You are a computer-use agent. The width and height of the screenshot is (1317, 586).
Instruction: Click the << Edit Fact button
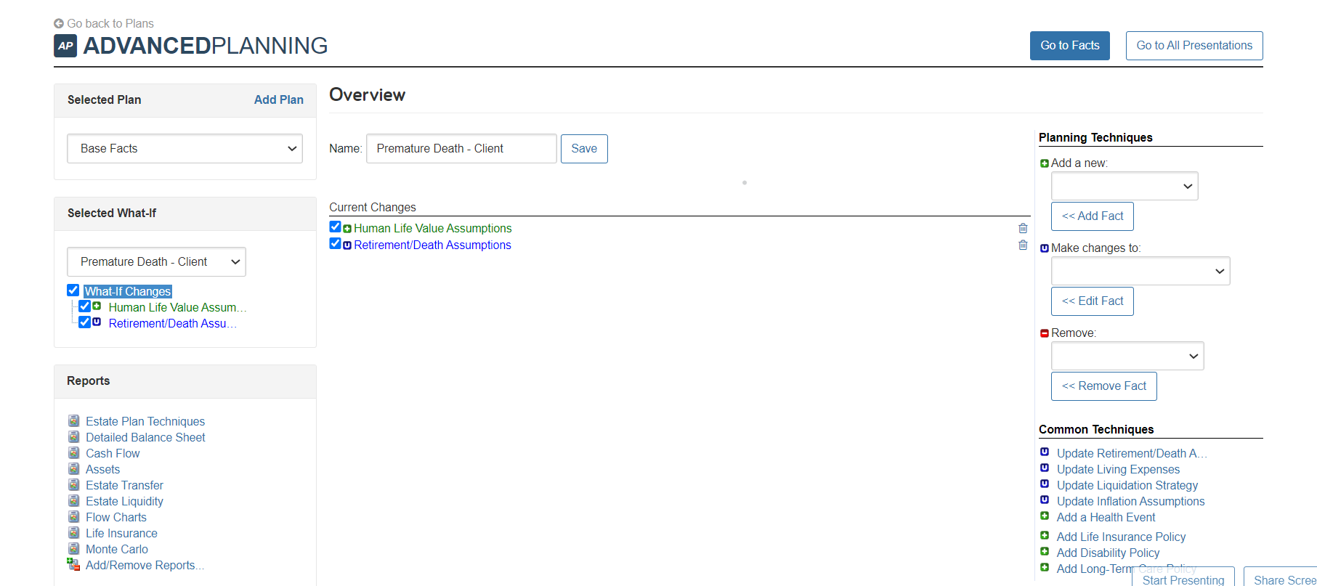point(1093,301)
